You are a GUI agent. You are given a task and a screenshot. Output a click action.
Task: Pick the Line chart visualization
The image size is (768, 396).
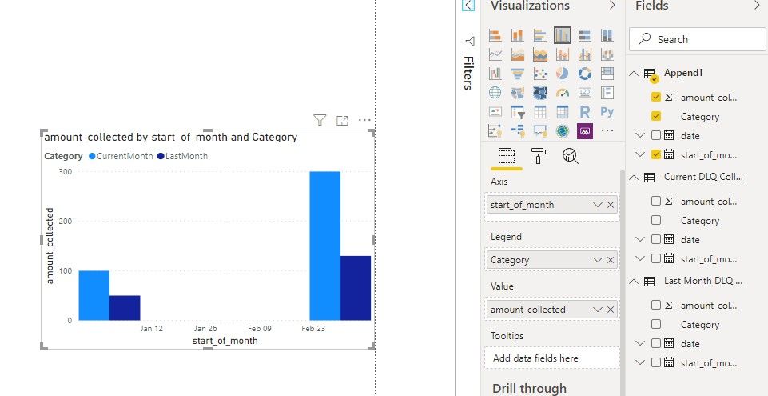click(495, 54)
